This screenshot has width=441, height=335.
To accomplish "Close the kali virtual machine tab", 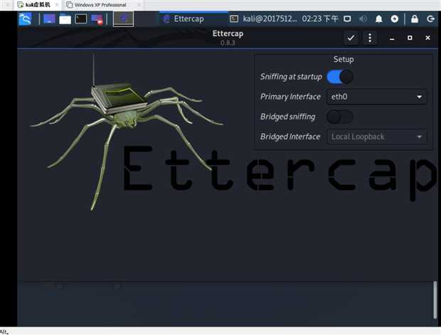I will (x=57, y=5).
